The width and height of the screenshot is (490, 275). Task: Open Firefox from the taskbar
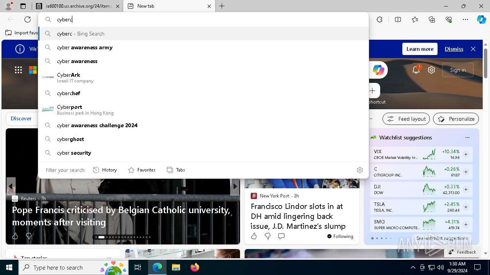(x=194, y=267)
